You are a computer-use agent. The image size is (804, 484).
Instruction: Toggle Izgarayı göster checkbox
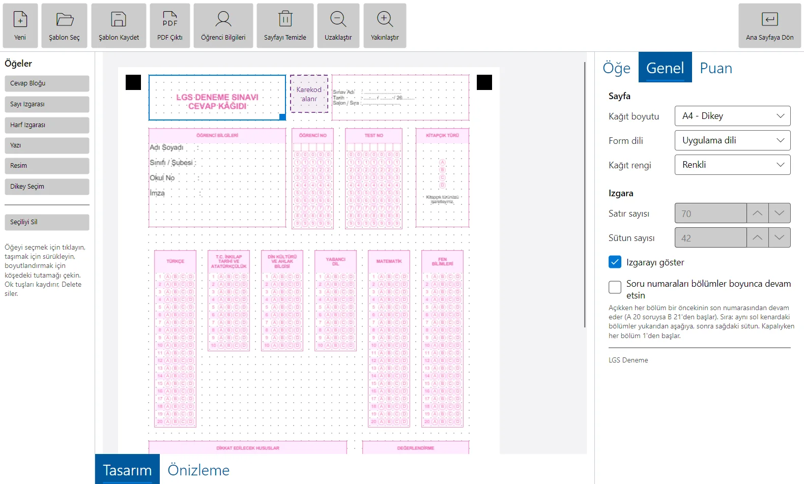[615, 262]
